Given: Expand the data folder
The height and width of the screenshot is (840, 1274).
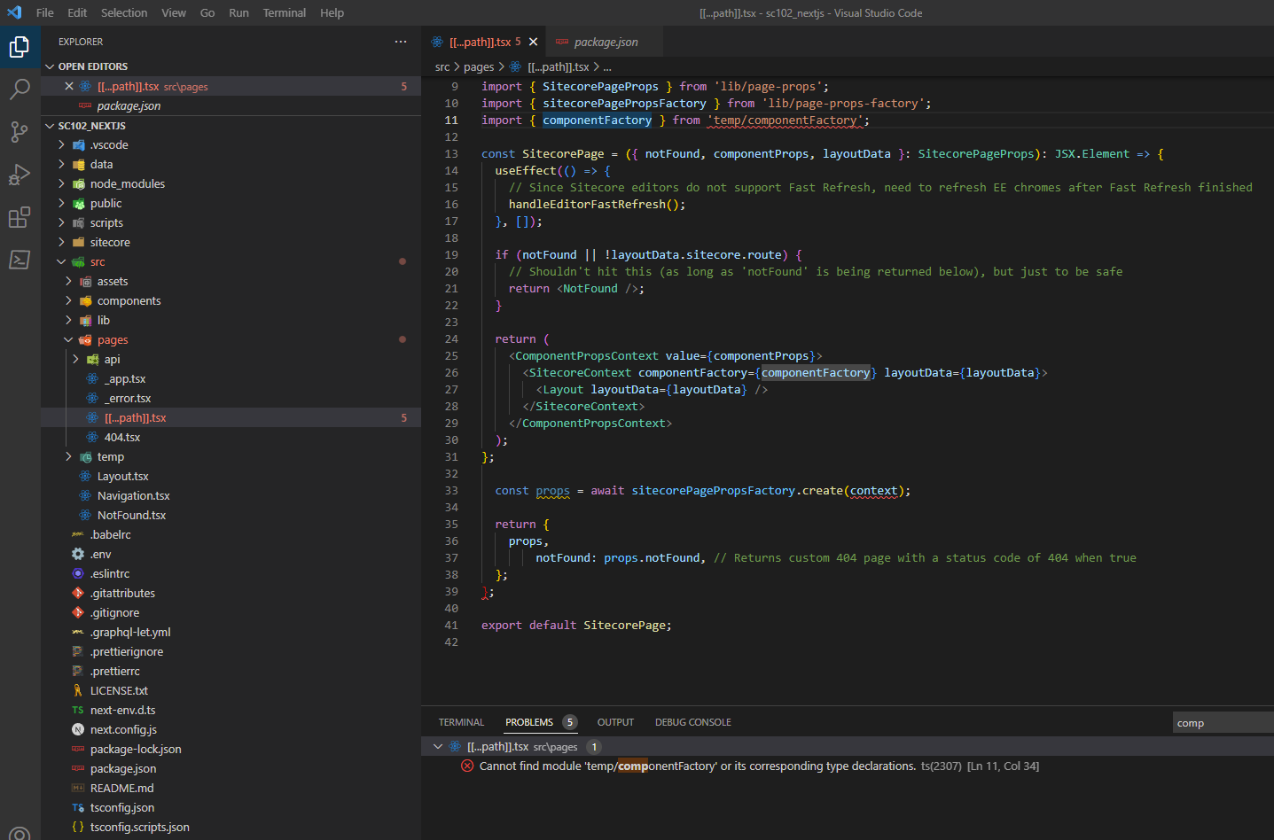Looking at the screenshot, I should coord(231,164).
